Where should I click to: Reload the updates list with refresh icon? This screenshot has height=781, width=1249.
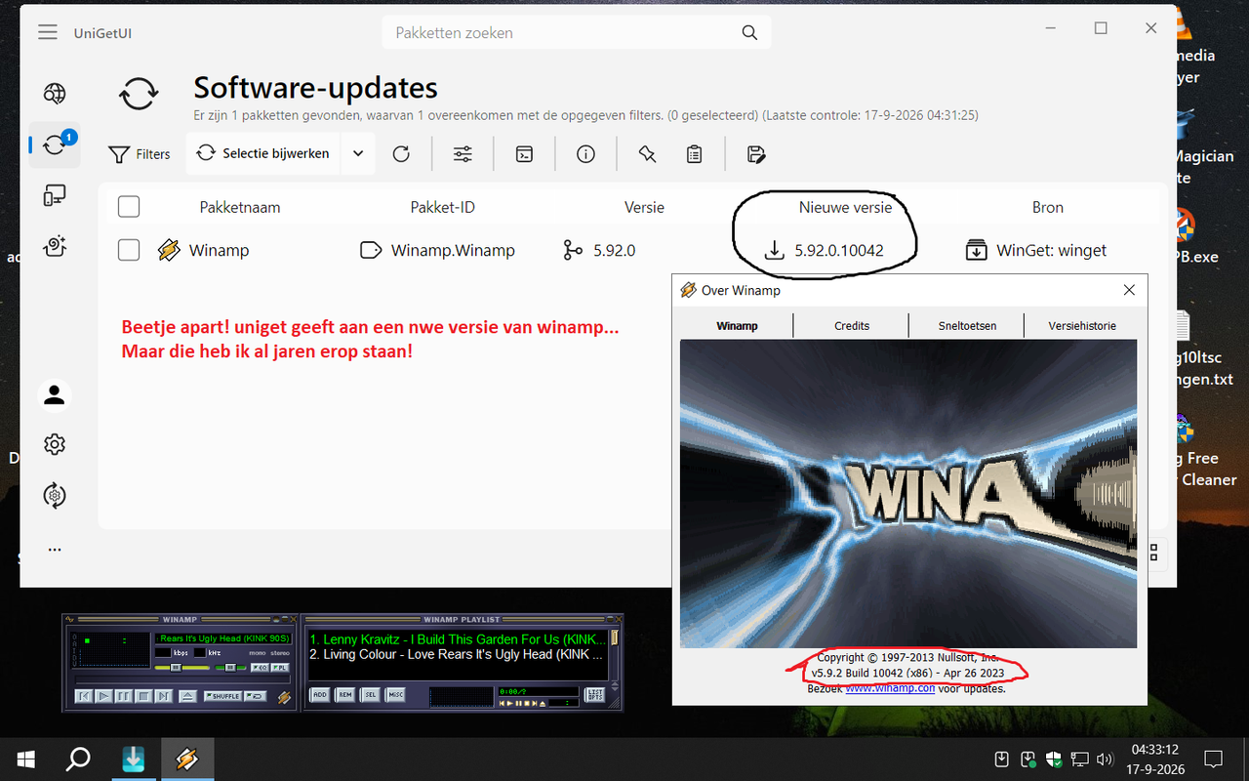[x=401, y=153]
